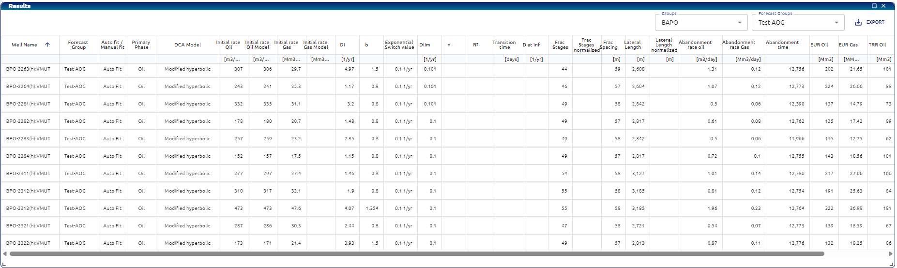Sort by the EUR Oil column

[819, 45]
